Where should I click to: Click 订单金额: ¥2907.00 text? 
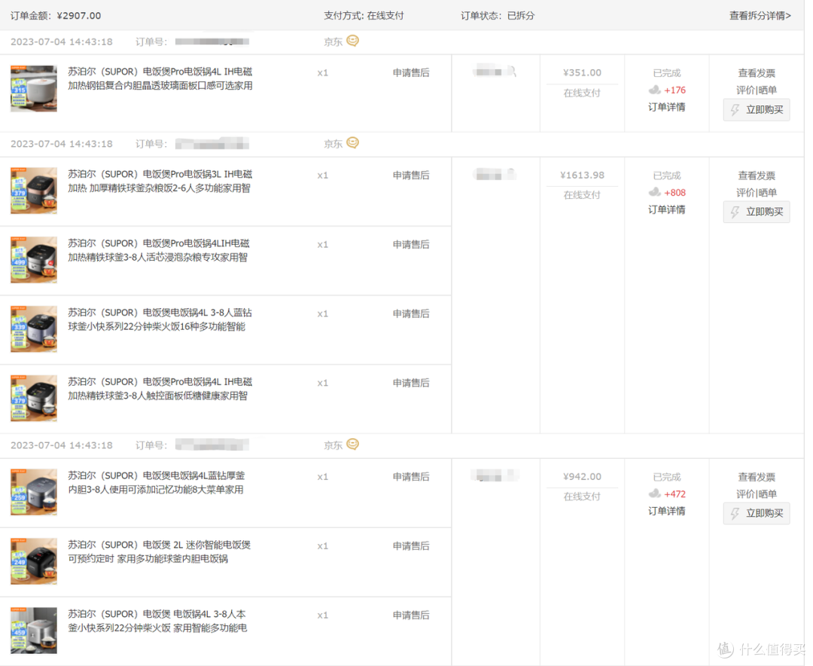pos(56,16)
